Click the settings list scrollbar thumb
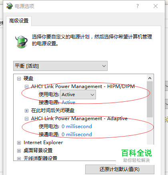Screen dimensions: 168x175 (150, 99)
